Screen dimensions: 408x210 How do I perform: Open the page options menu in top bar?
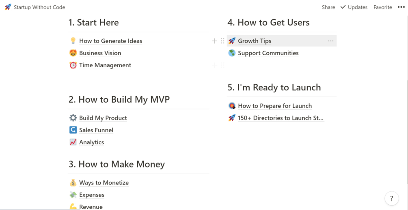[x=401, y=7]
